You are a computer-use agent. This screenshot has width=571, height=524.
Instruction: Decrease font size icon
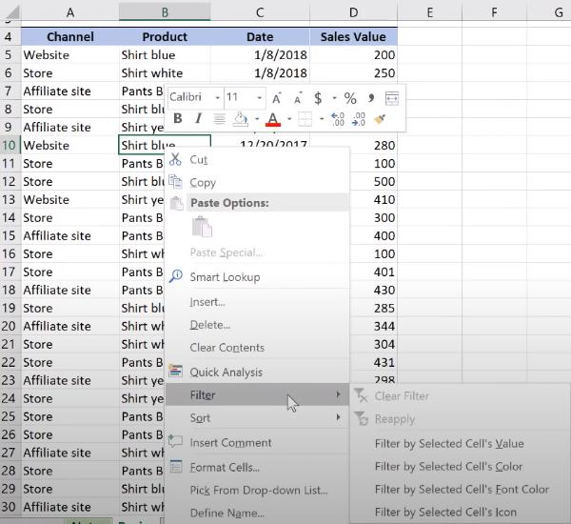pyautogui.click(x=298, y=98)
